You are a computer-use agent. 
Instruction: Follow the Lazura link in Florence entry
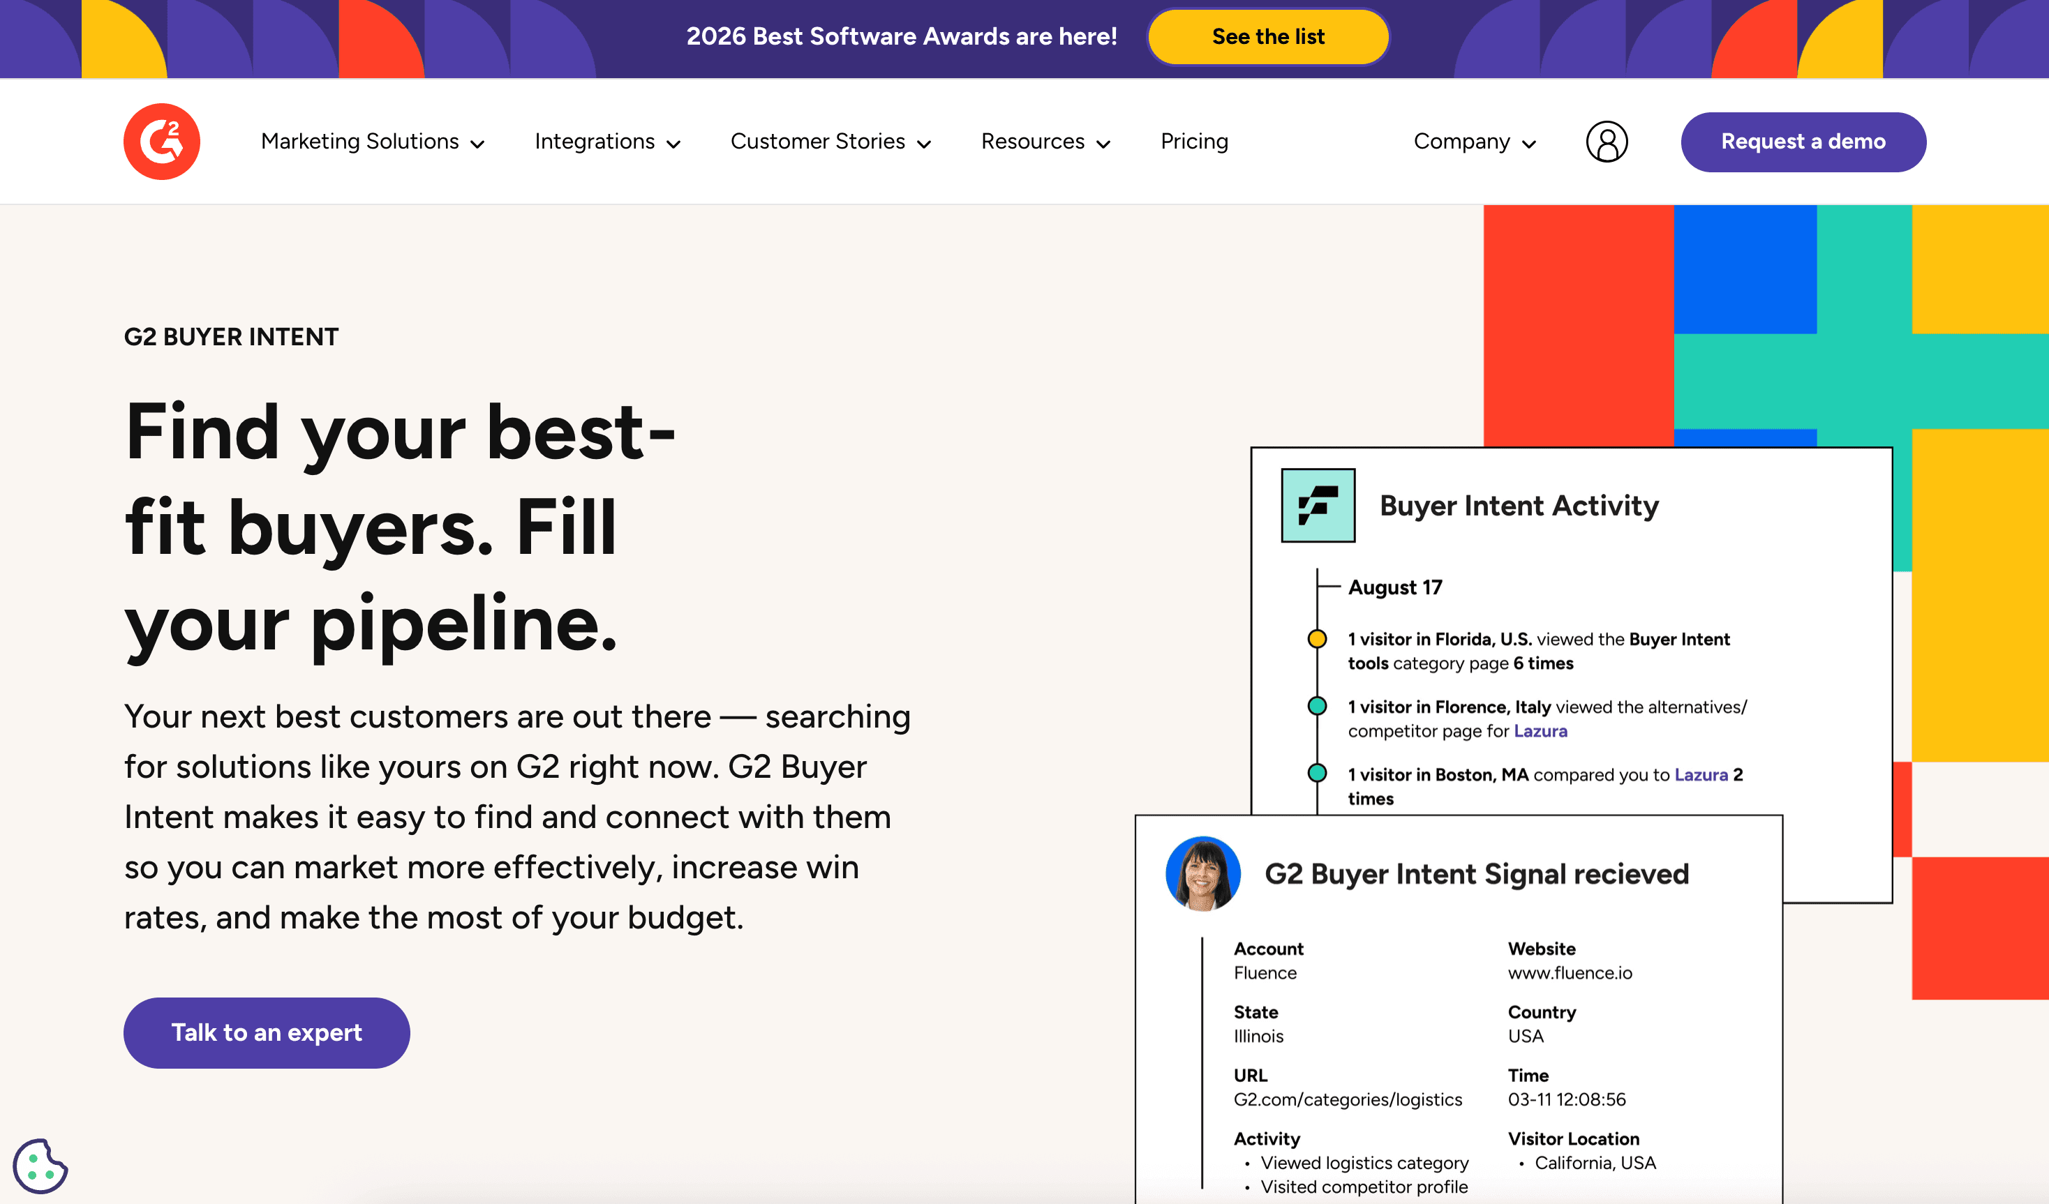point(1540,731)
